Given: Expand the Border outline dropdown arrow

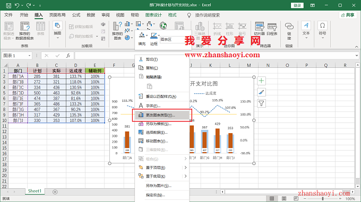Looking at the screenshot, I should coord(159,36).
